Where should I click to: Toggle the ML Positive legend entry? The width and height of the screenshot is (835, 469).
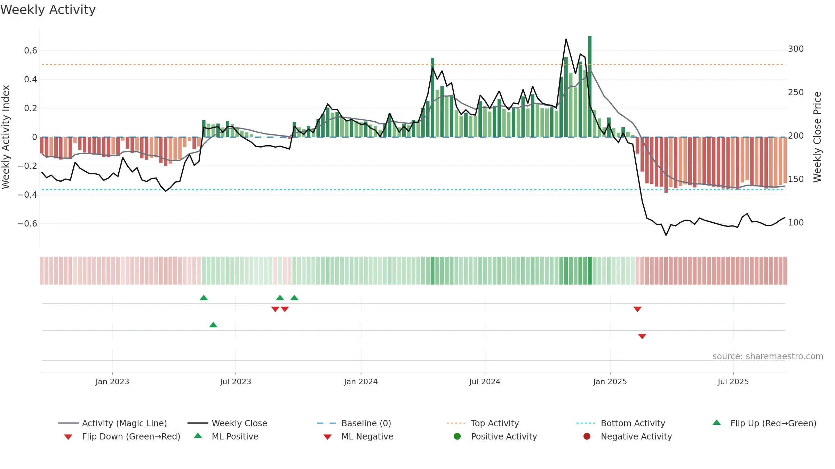click(226, 436)
